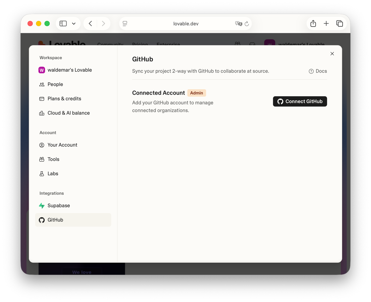
Task: Expand the Safari sidebar dropdown chevron
Action: (74, 23)
